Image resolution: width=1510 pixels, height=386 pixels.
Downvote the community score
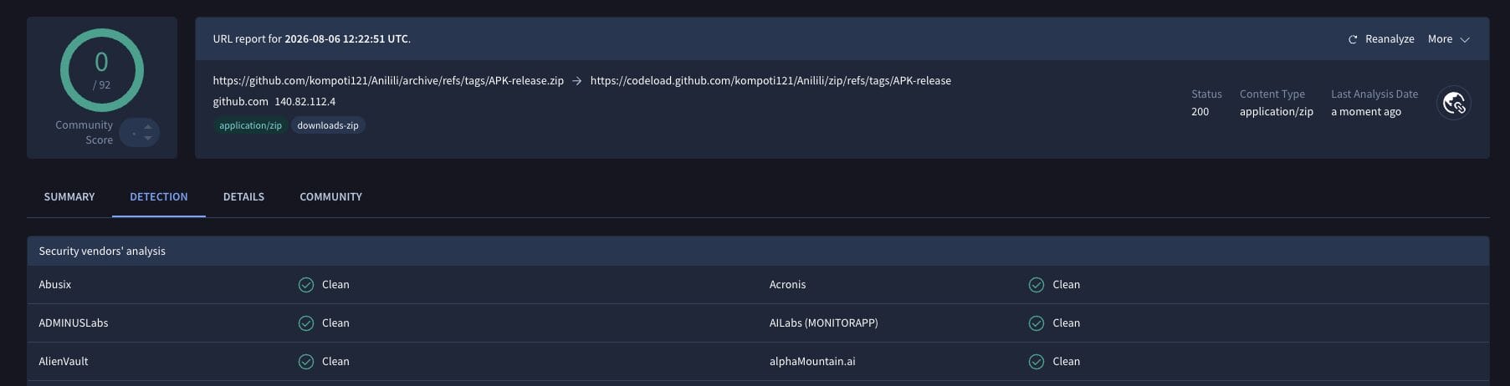(148, 138)
